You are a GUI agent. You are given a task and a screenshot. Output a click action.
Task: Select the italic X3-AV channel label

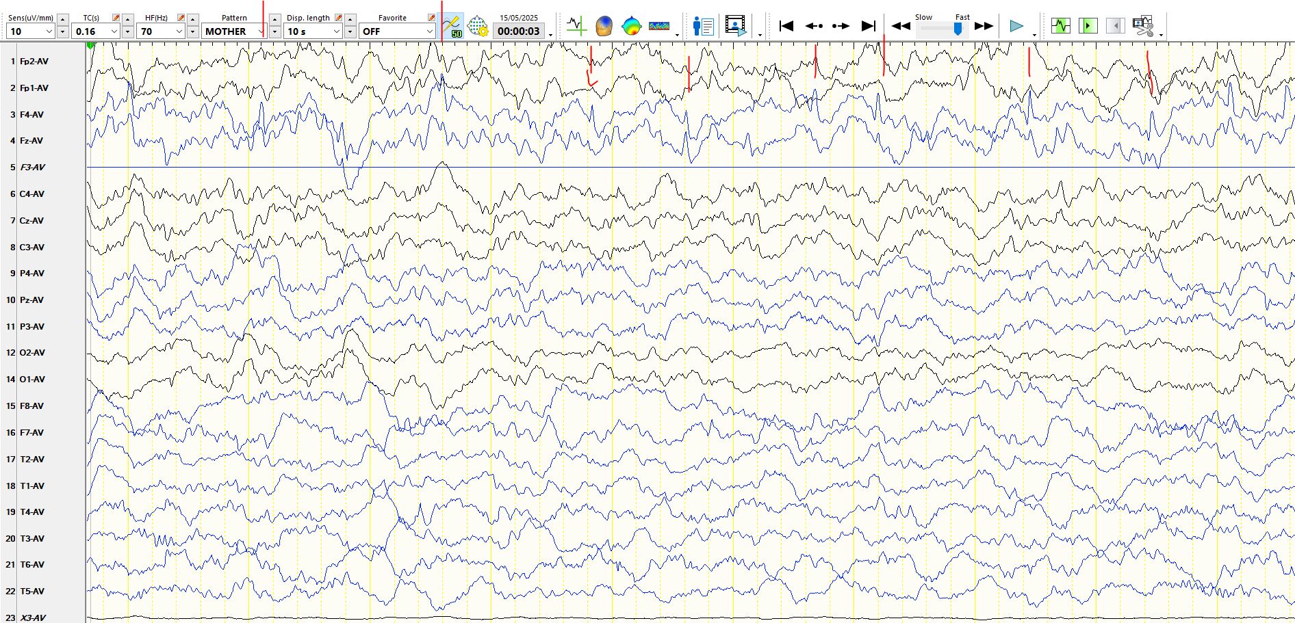(33, 618)
